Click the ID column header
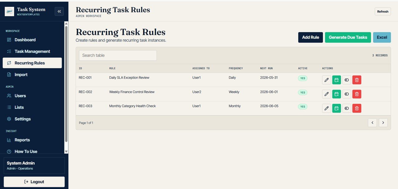The width and height of the screenshot is (398, 189). pyautogui.click(x=80, y=68)
